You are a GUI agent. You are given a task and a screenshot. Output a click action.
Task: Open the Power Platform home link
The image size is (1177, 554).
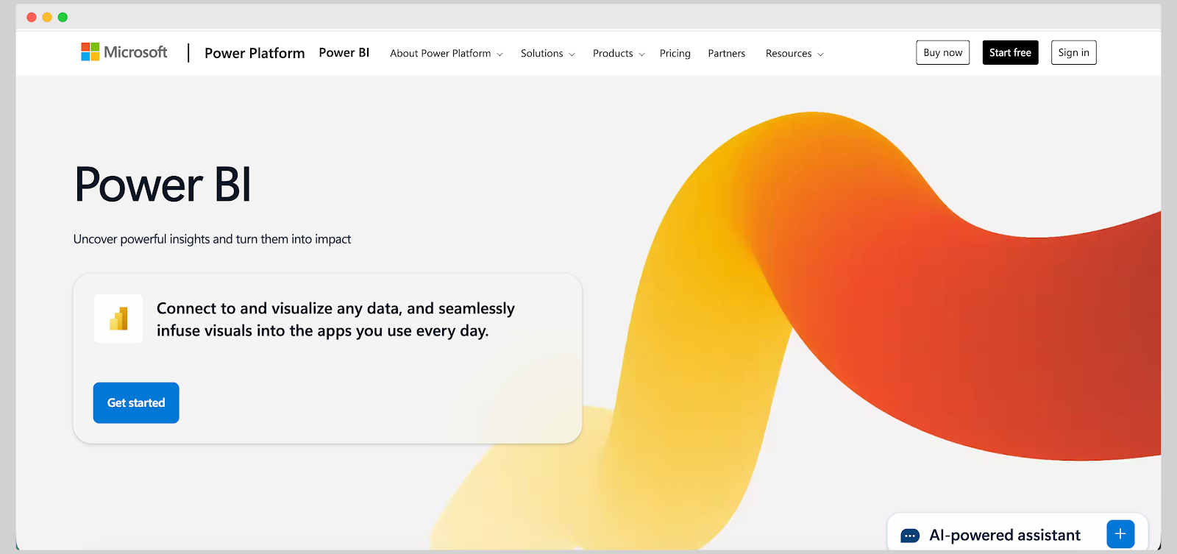point(255,53)
